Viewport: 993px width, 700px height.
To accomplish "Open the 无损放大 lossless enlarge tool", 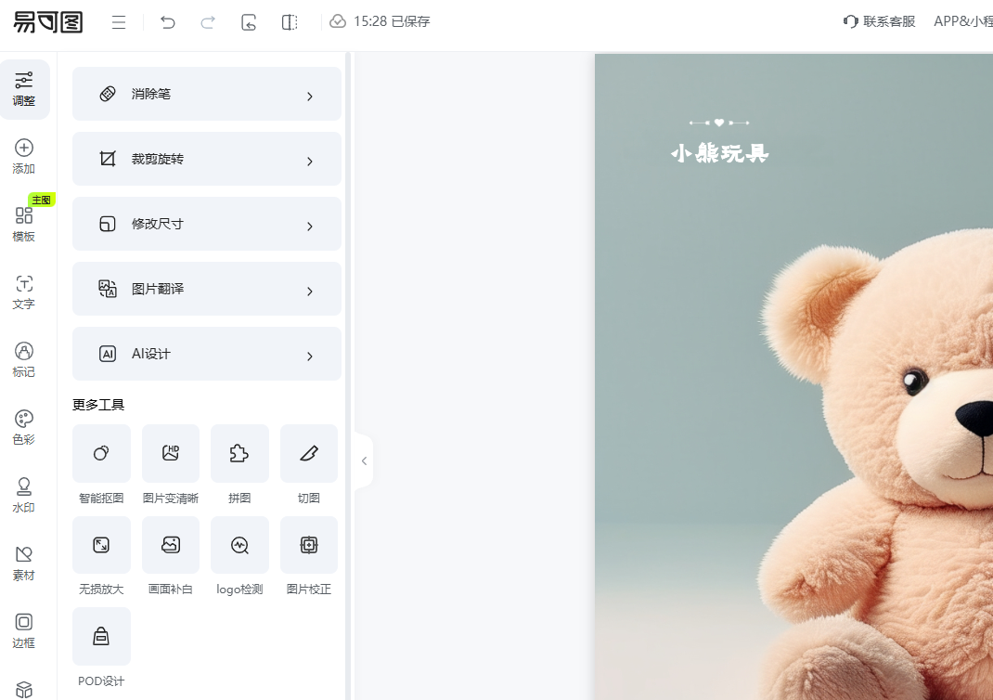I will click(101, 545).
